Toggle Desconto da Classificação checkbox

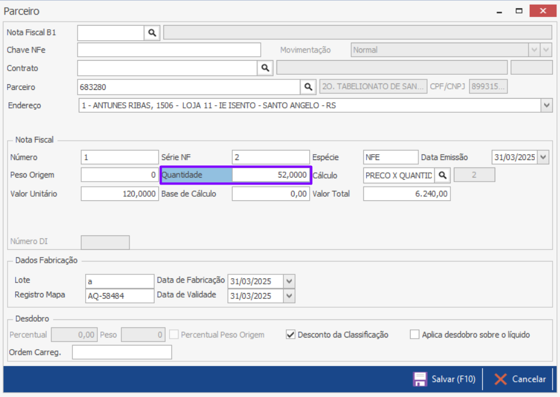click(290, 335)
